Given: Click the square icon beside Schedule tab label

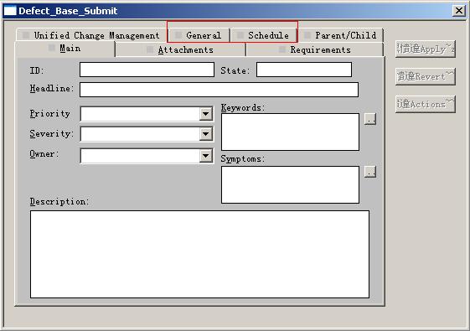Looking at the screenshot, I should 240,35.
